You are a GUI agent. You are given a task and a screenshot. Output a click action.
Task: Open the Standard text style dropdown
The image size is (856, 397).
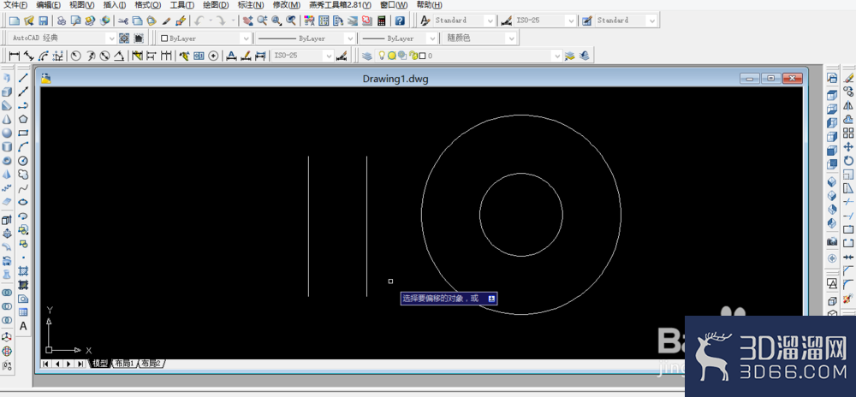(490, 21)
